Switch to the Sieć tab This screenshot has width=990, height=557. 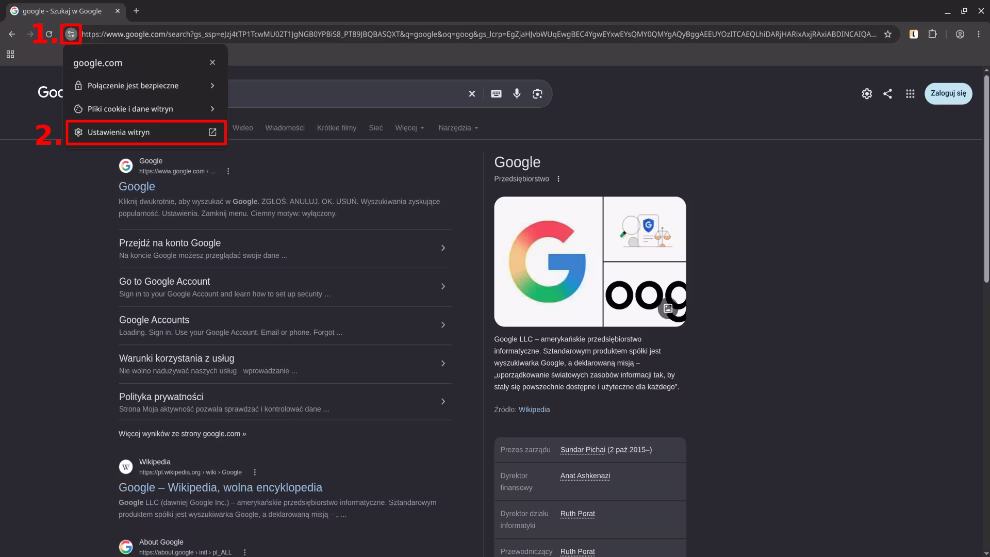[376, 128]
